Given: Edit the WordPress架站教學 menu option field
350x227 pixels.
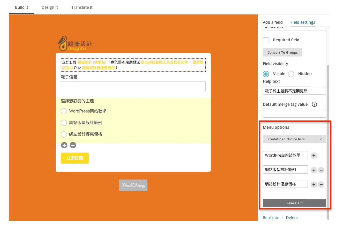Looking at the screenshot, I should click(285, 155).
